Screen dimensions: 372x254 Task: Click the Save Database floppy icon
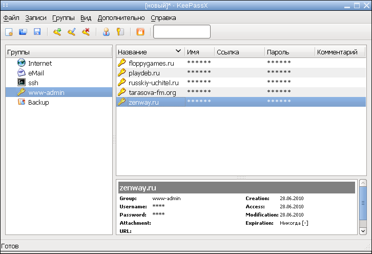tap(37, 32)
